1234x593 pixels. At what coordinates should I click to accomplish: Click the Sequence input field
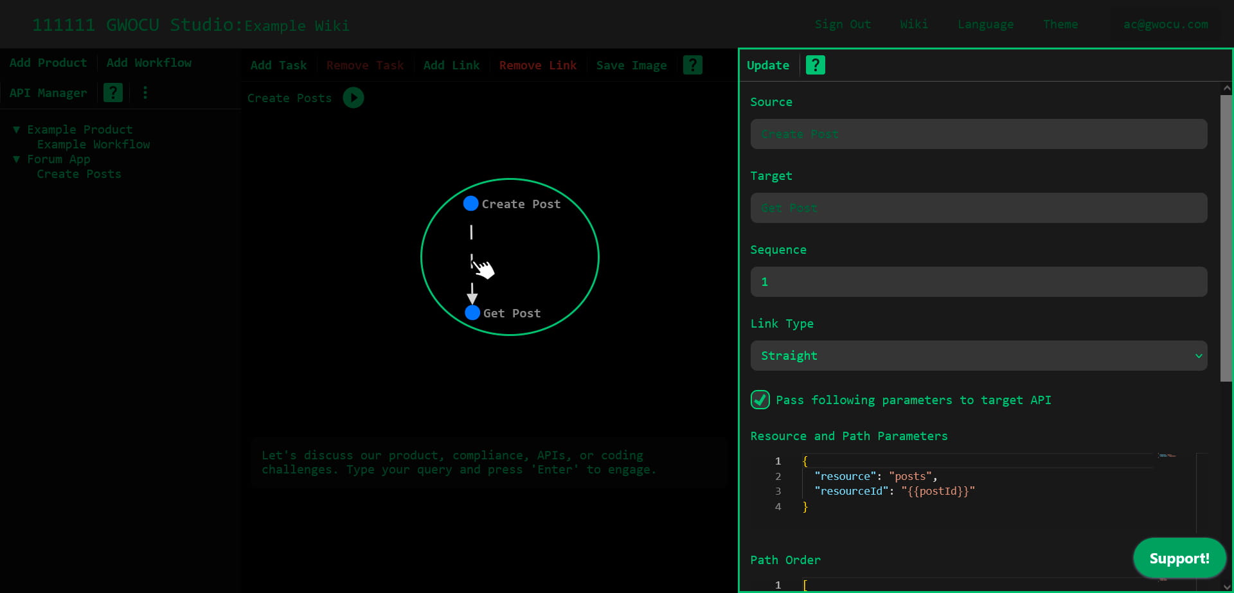tap(978, 281)
